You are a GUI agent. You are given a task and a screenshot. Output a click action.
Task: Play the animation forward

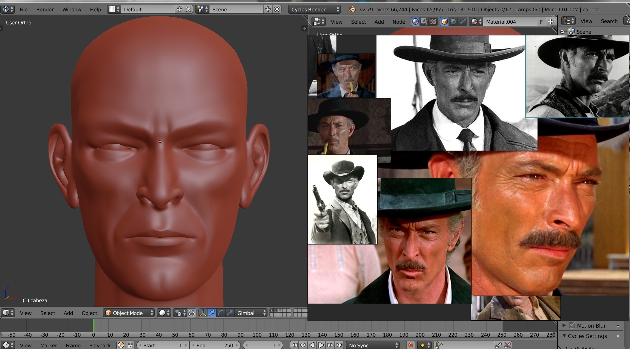point(321,345)
